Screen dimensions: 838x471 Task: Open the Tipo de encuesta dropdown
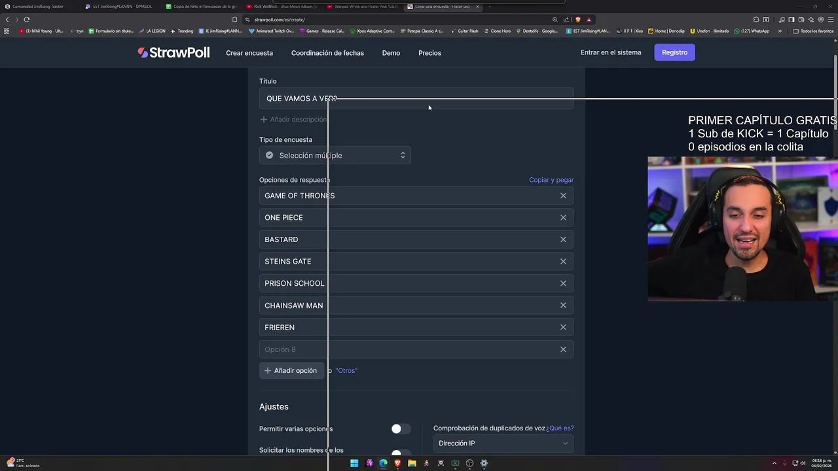pos(335,155)
